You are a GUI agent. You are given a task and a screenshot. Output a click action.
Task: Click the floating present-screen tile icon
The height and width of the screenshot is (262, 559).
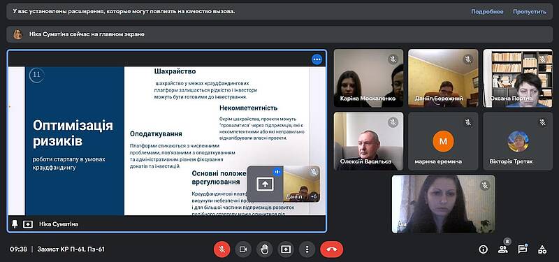click(266, 184)
